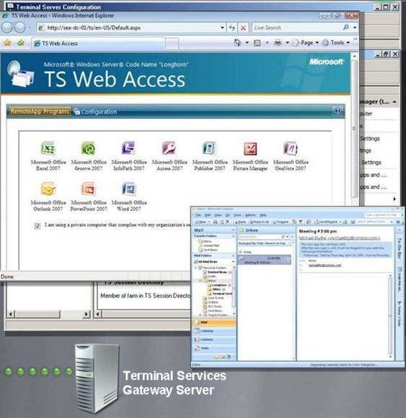The height and width of the screenshot is (418, 406).
Task: Expand the address bar URL dropdown
Action: [x=222, y=27]
